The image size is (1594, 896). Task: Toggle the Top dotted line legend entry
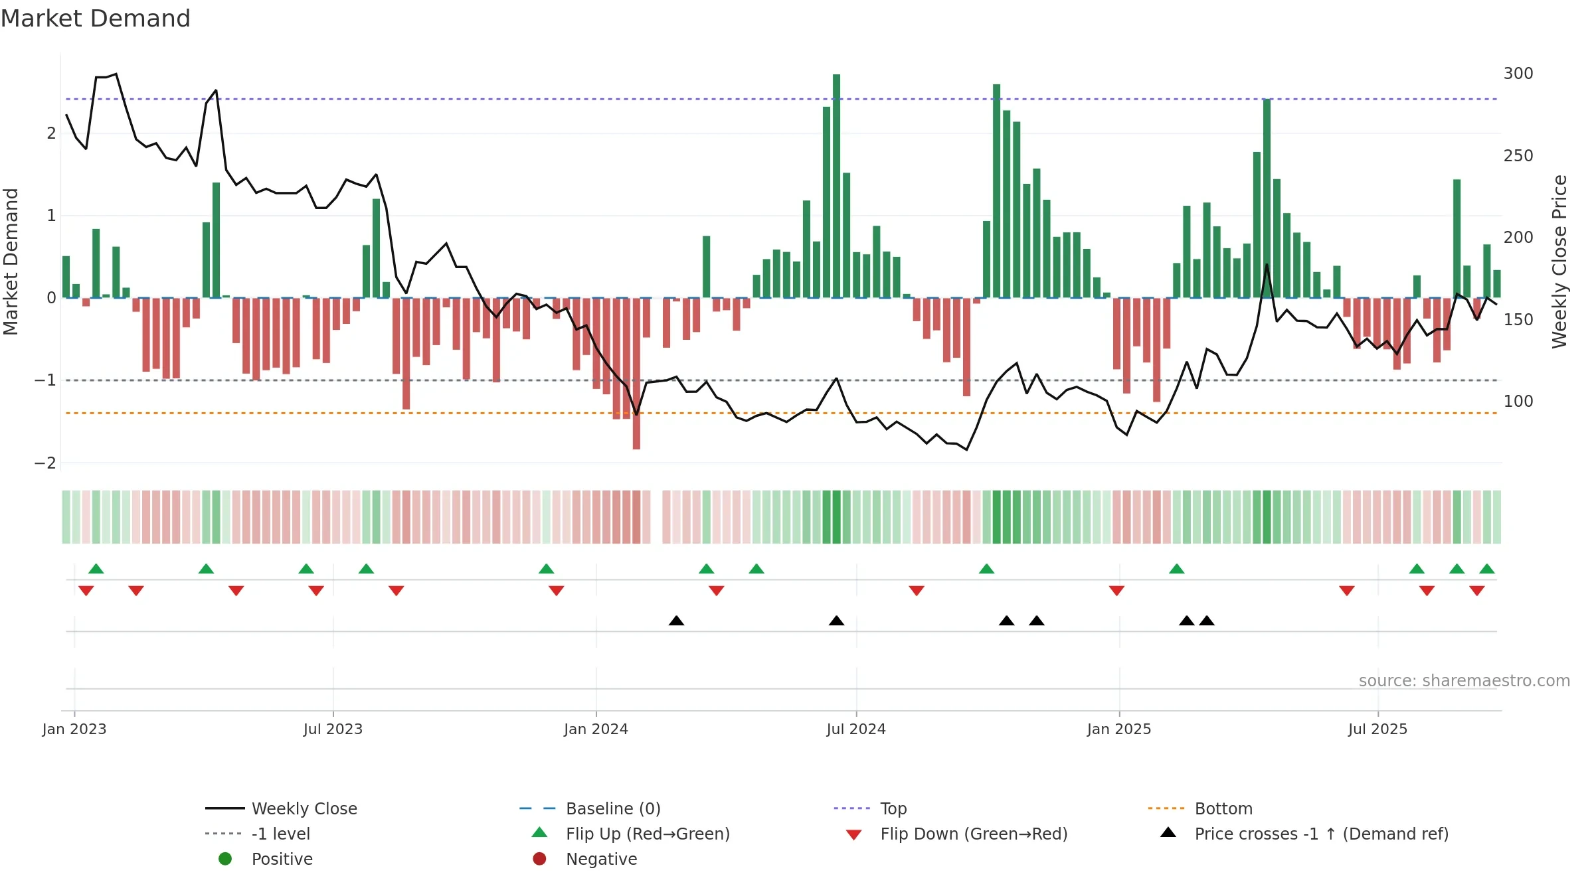[x=870, y=808]
